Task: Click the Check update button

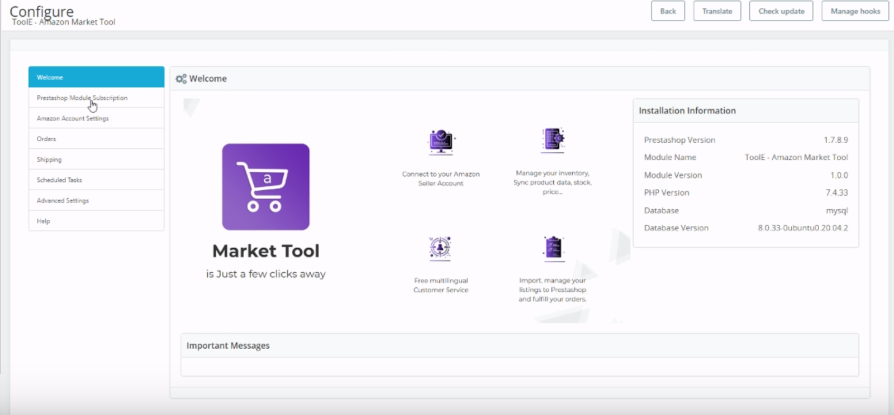Action: pos(781,11)
